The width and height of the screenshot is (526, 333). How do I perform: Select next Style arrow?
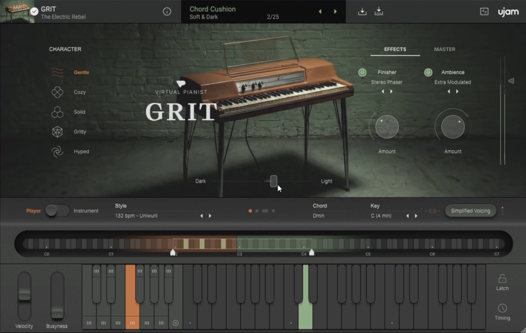coord(210,216)
